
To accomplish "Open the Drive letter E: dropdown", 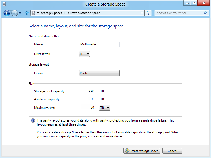I will pyautogui.click(x=84, y=54).
